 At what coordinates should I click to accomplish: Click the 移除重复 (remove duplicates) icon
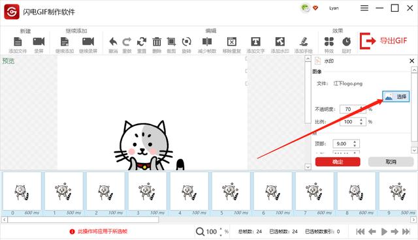(x=232, y=42)
